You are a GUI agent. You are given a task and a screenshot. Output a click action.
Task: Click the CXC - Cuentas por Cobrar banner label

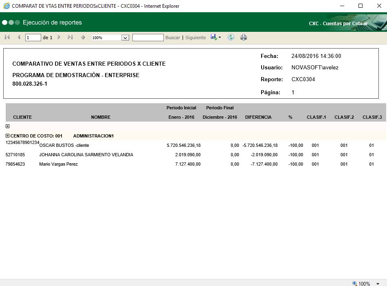[x=338, y=24]
